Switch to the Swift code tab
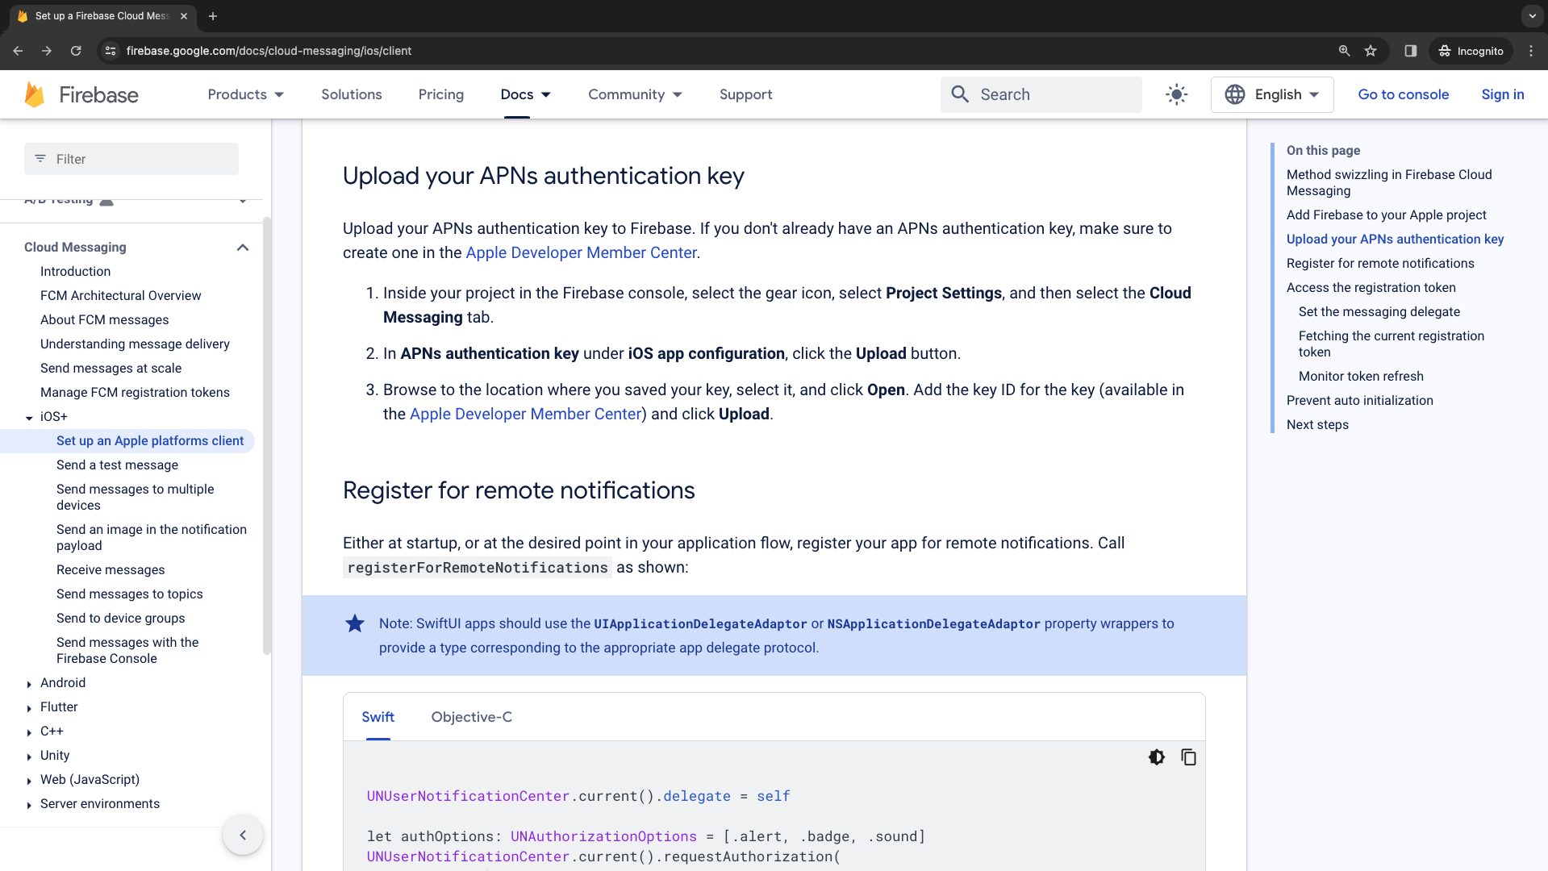This screenshot has height=871, width=1548. [378, 717]
